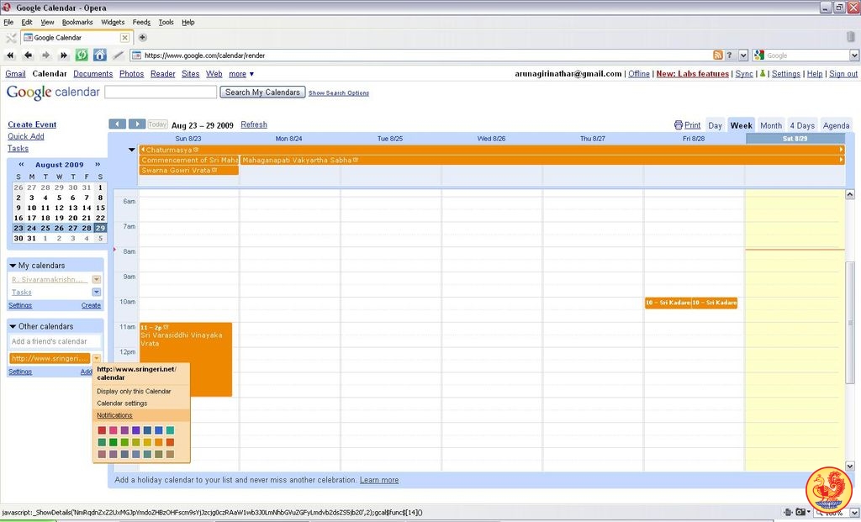Switch to the Day view tab
This screenshot has height=522, width=861.
715,125
